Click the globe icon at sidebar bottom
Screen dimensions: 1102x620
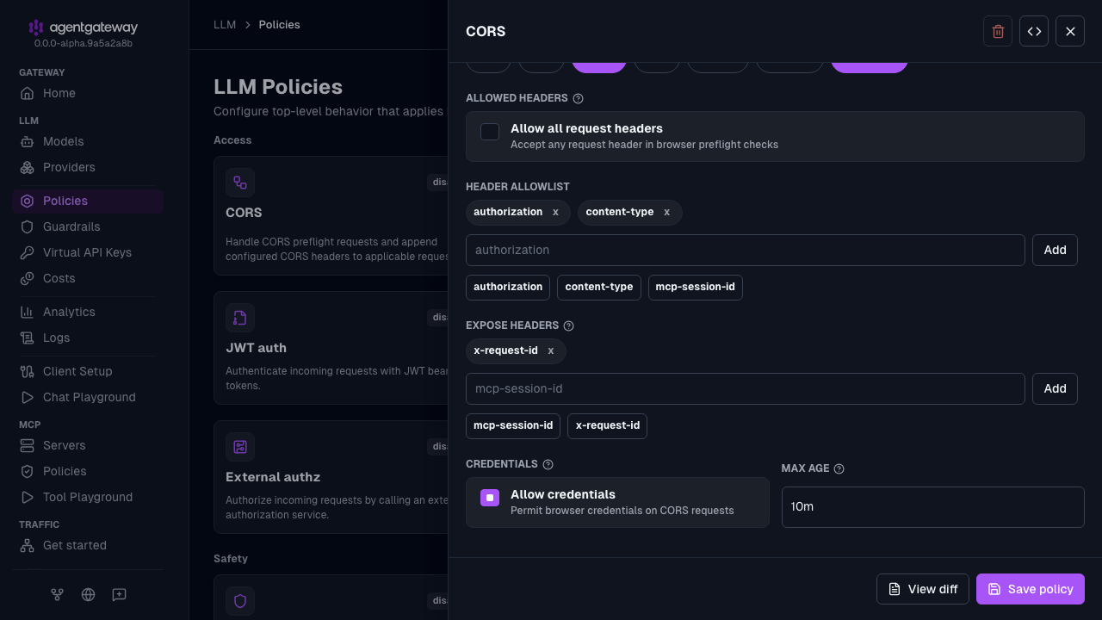[x=88, y=594]
